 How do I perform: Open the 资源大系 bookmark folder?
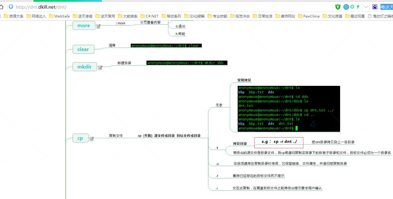pyautogui.click(x=14, y=16)
